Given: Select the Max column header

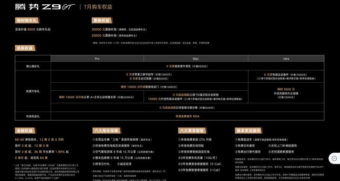Looking at the screenshot, I should (196, 59).
